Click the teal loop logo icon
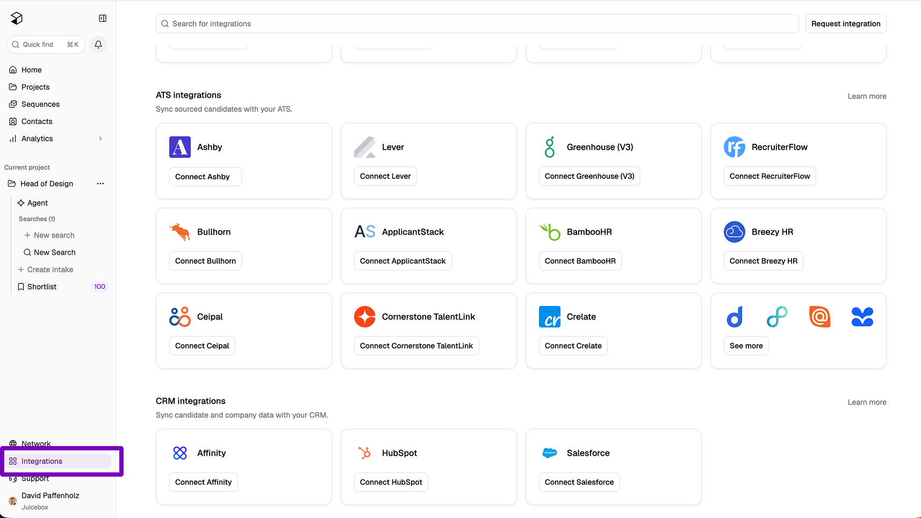 tap(777, 317)
